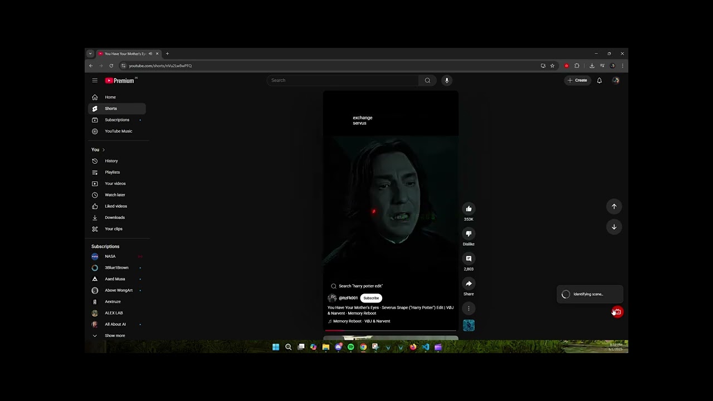This screenshot has height=401, width=713.
Task: Go to YouTube Premium home logo
Action: tap(120, 81)
